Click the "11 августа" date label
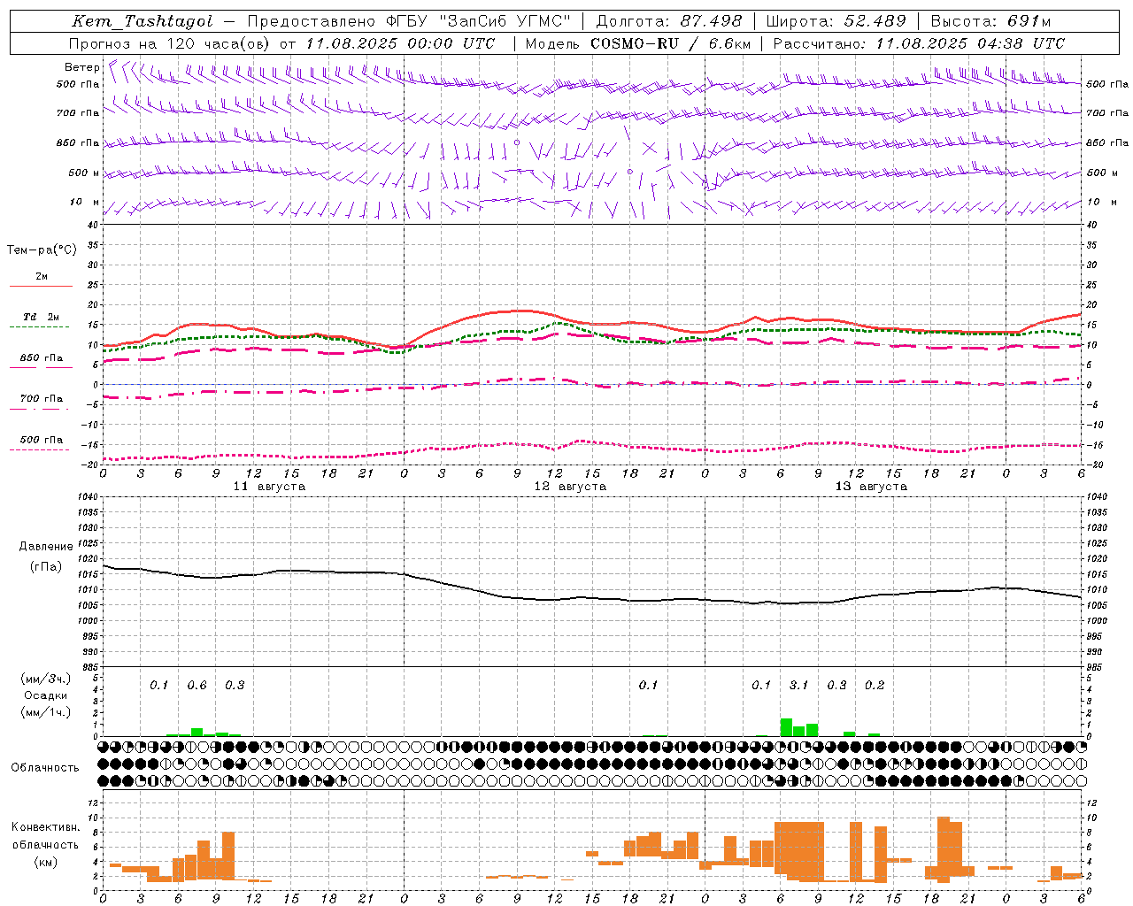The height and width of the screenshot is (906, 1133). (269, 487)
